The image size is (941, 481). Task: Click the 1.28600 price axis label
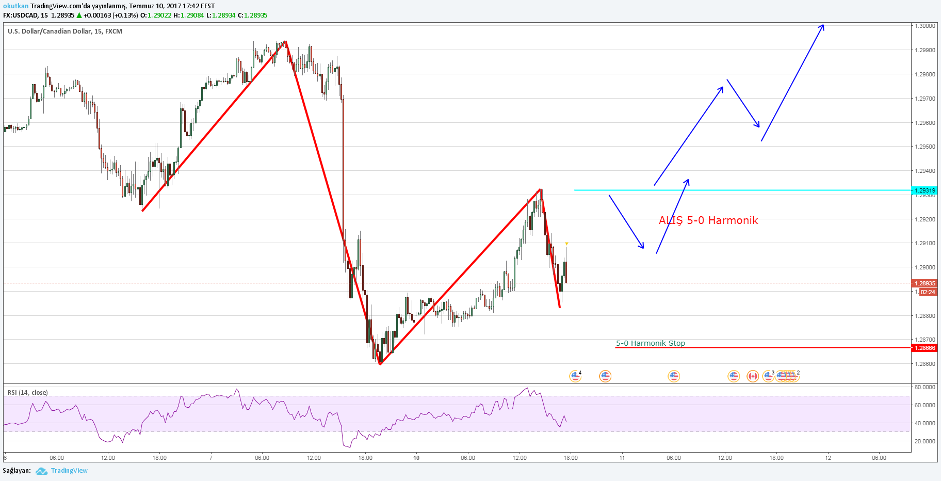(x=926, y=364)
